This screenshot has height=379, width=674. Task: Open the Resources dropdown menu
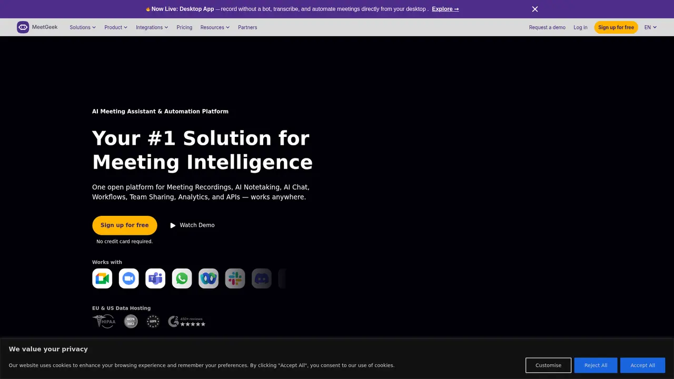[x=215, y=27]
